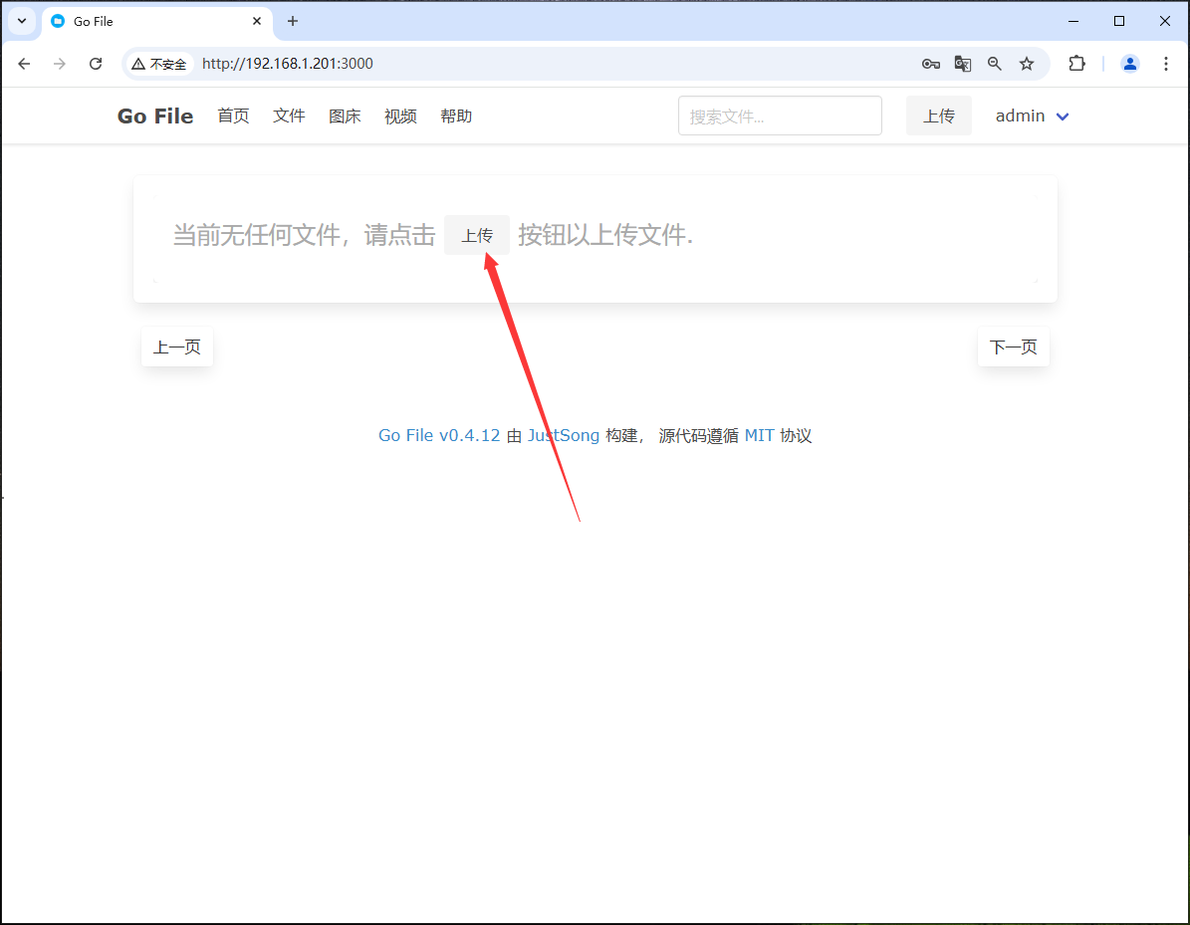Open the tab search chevron
Image resolution: width=1190 pixels, height=925 pixels.
21,21
